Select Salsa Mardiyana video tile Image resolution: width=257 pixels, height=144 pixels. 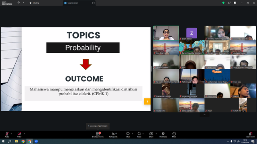(x=192, y=105)
